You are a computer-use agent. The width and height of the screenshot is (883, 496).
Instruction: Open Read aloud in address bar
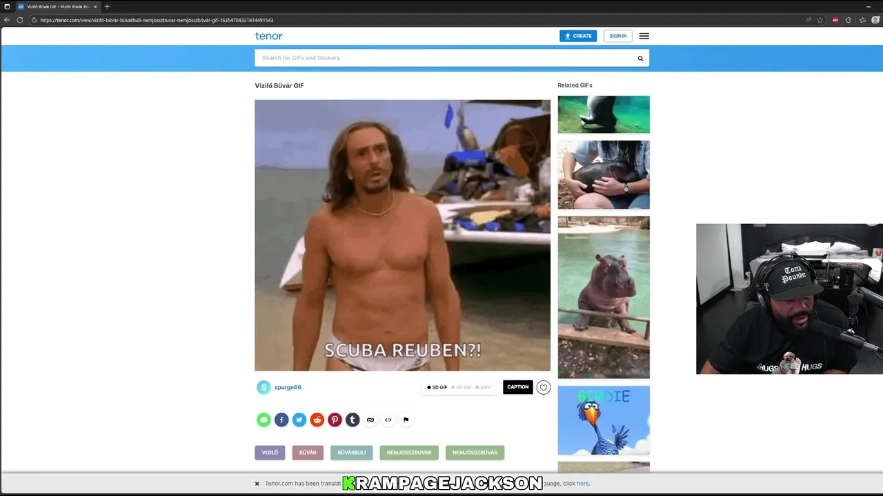808,20
